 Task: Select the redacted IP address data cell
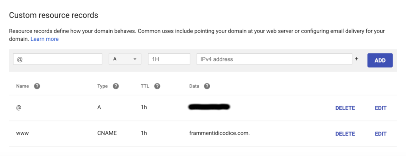coord(209,107)
